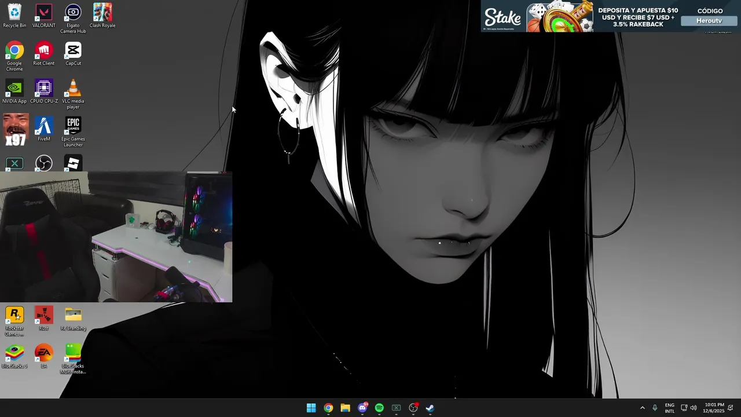Screen dimensions: 741x417
Task: Open Google Chrome desktop shortcut
Action: pos(14,56)
